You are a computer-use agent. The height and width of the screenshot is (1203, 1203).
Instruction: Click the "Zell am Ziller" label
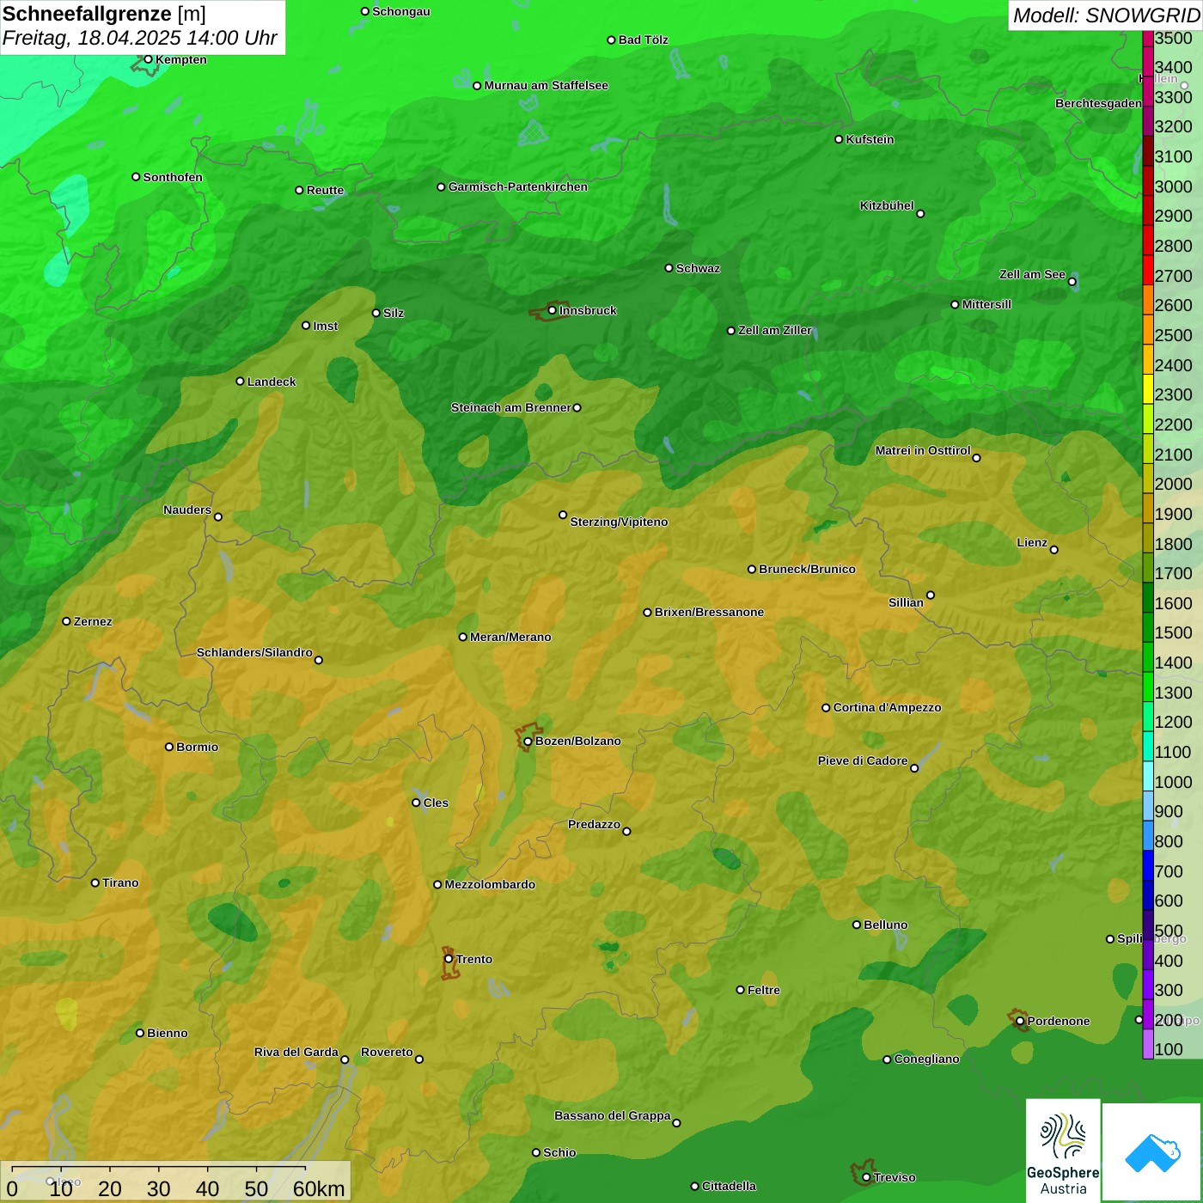pos(775,330)
